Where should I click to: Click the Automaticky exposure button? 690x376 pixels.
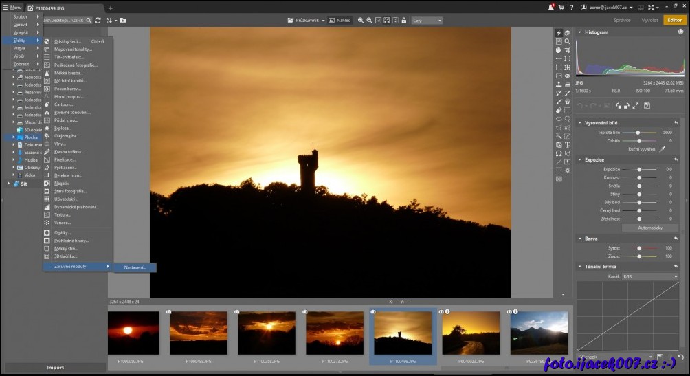click(x=650, y=228)
